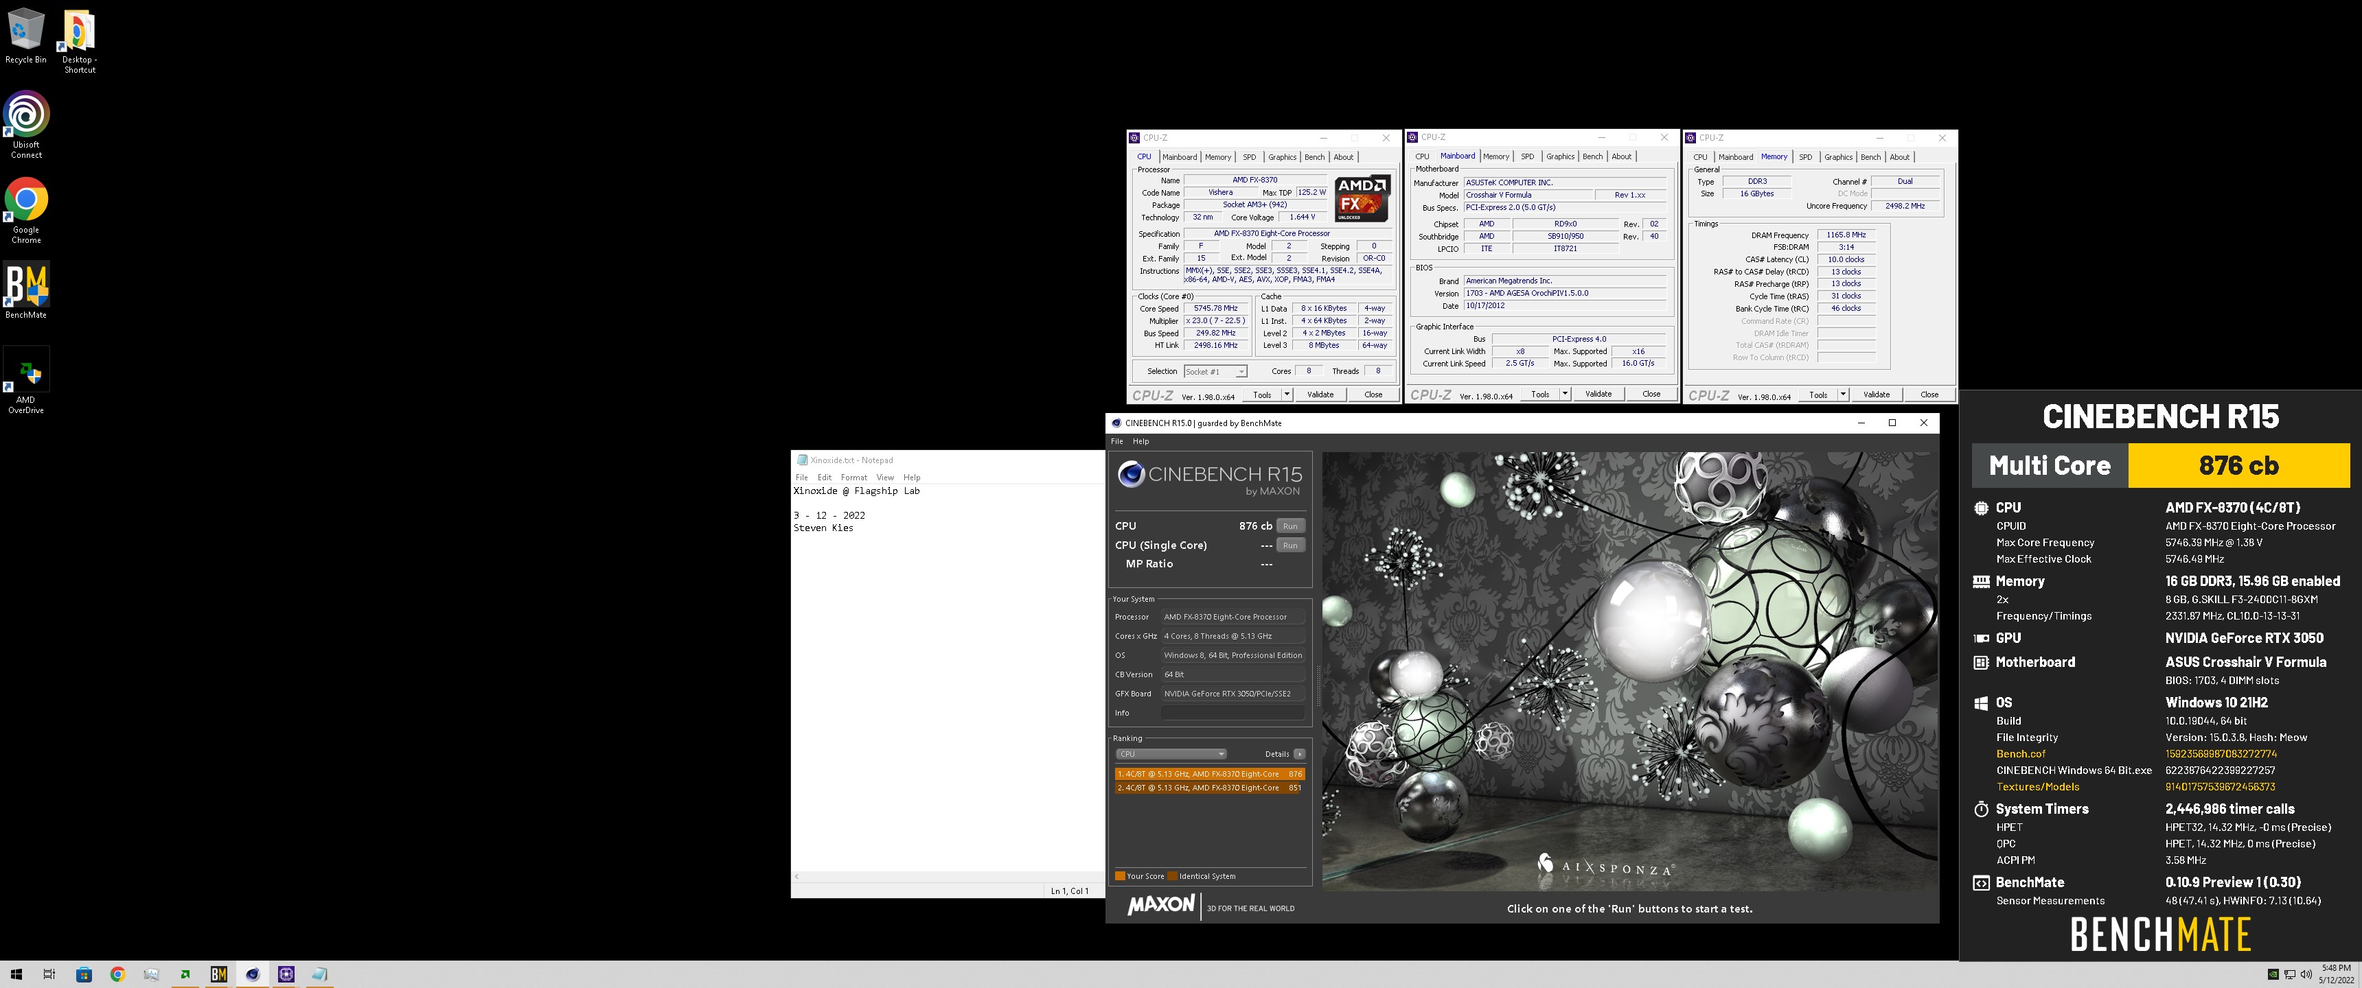Viewport: 2362px width, 988px height.
Task: Click the Notepad horizontal scrollbar
Action: tap(947, 877)
